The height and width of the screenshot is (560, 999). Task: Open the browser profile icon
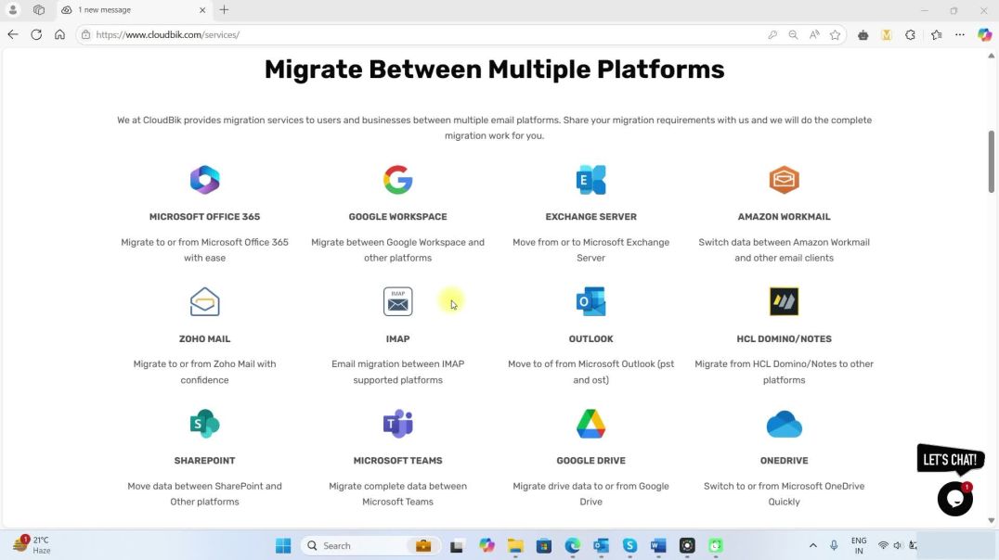13,9
